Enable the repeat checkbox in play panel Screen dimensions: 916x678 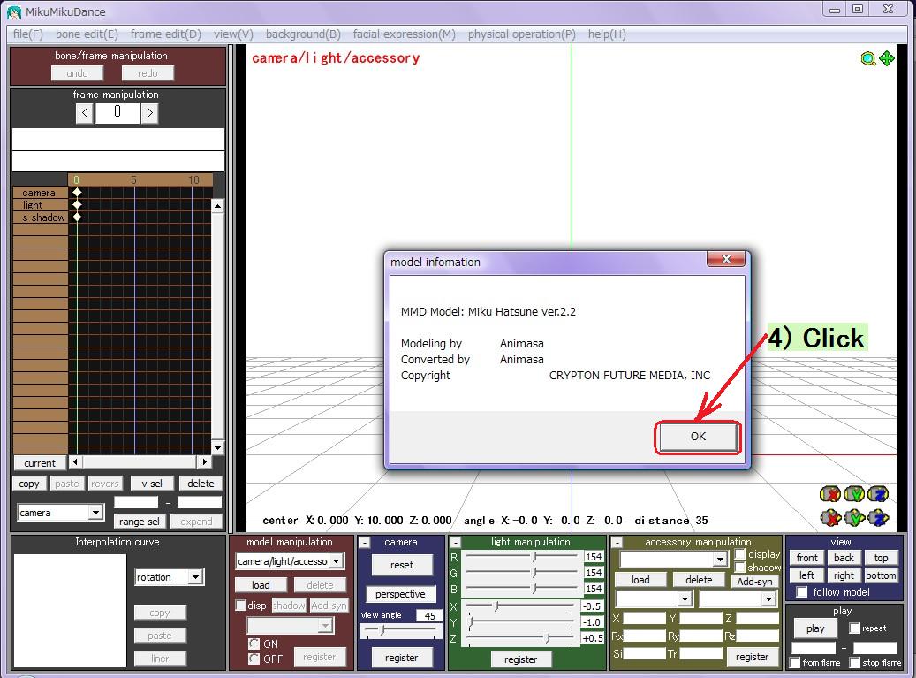point(855,628)
